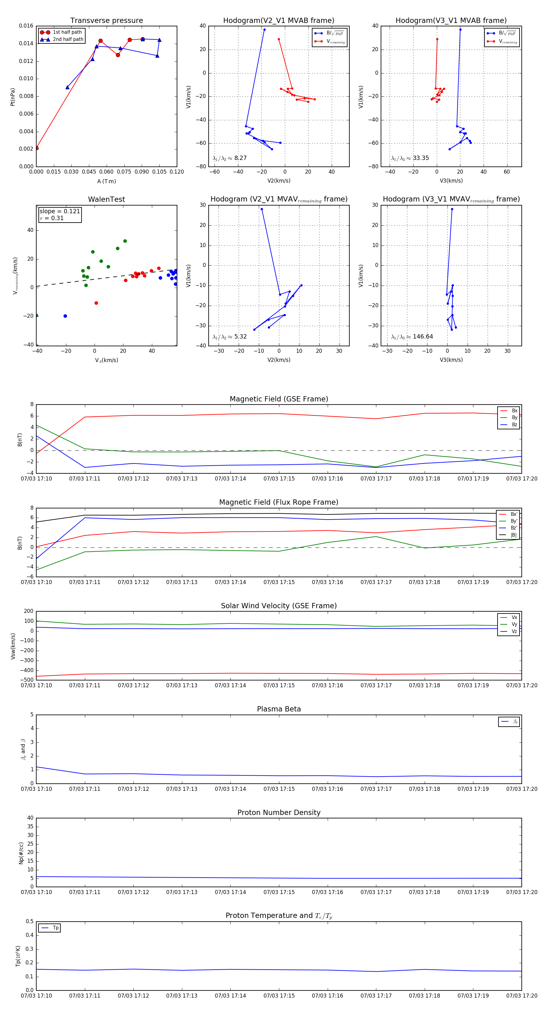Click the topmost point of the V2_V1 MVAV hodogram
The width and height of the screenshot is (558, 1023).
[x=261, y=209]
